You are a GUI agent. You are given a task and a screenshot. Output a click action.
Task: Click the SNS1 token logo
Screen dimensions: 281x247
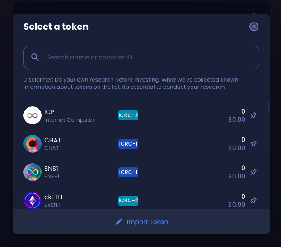33,172
